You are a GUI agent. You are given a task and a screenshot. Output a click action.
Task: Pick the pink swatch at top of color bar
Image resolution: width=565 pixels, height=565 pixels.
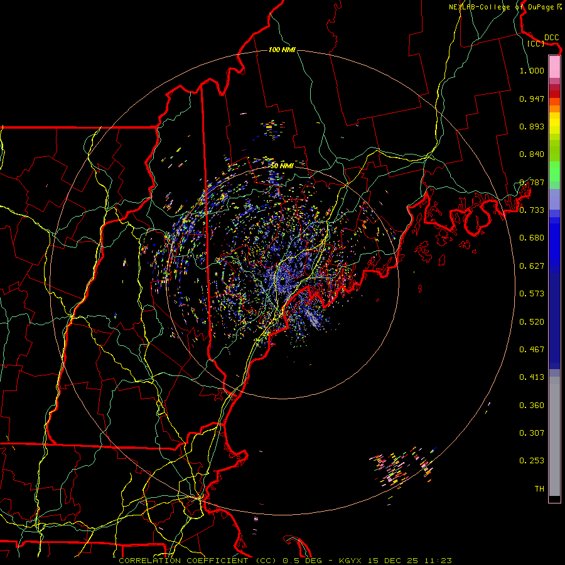pos(554,67)
